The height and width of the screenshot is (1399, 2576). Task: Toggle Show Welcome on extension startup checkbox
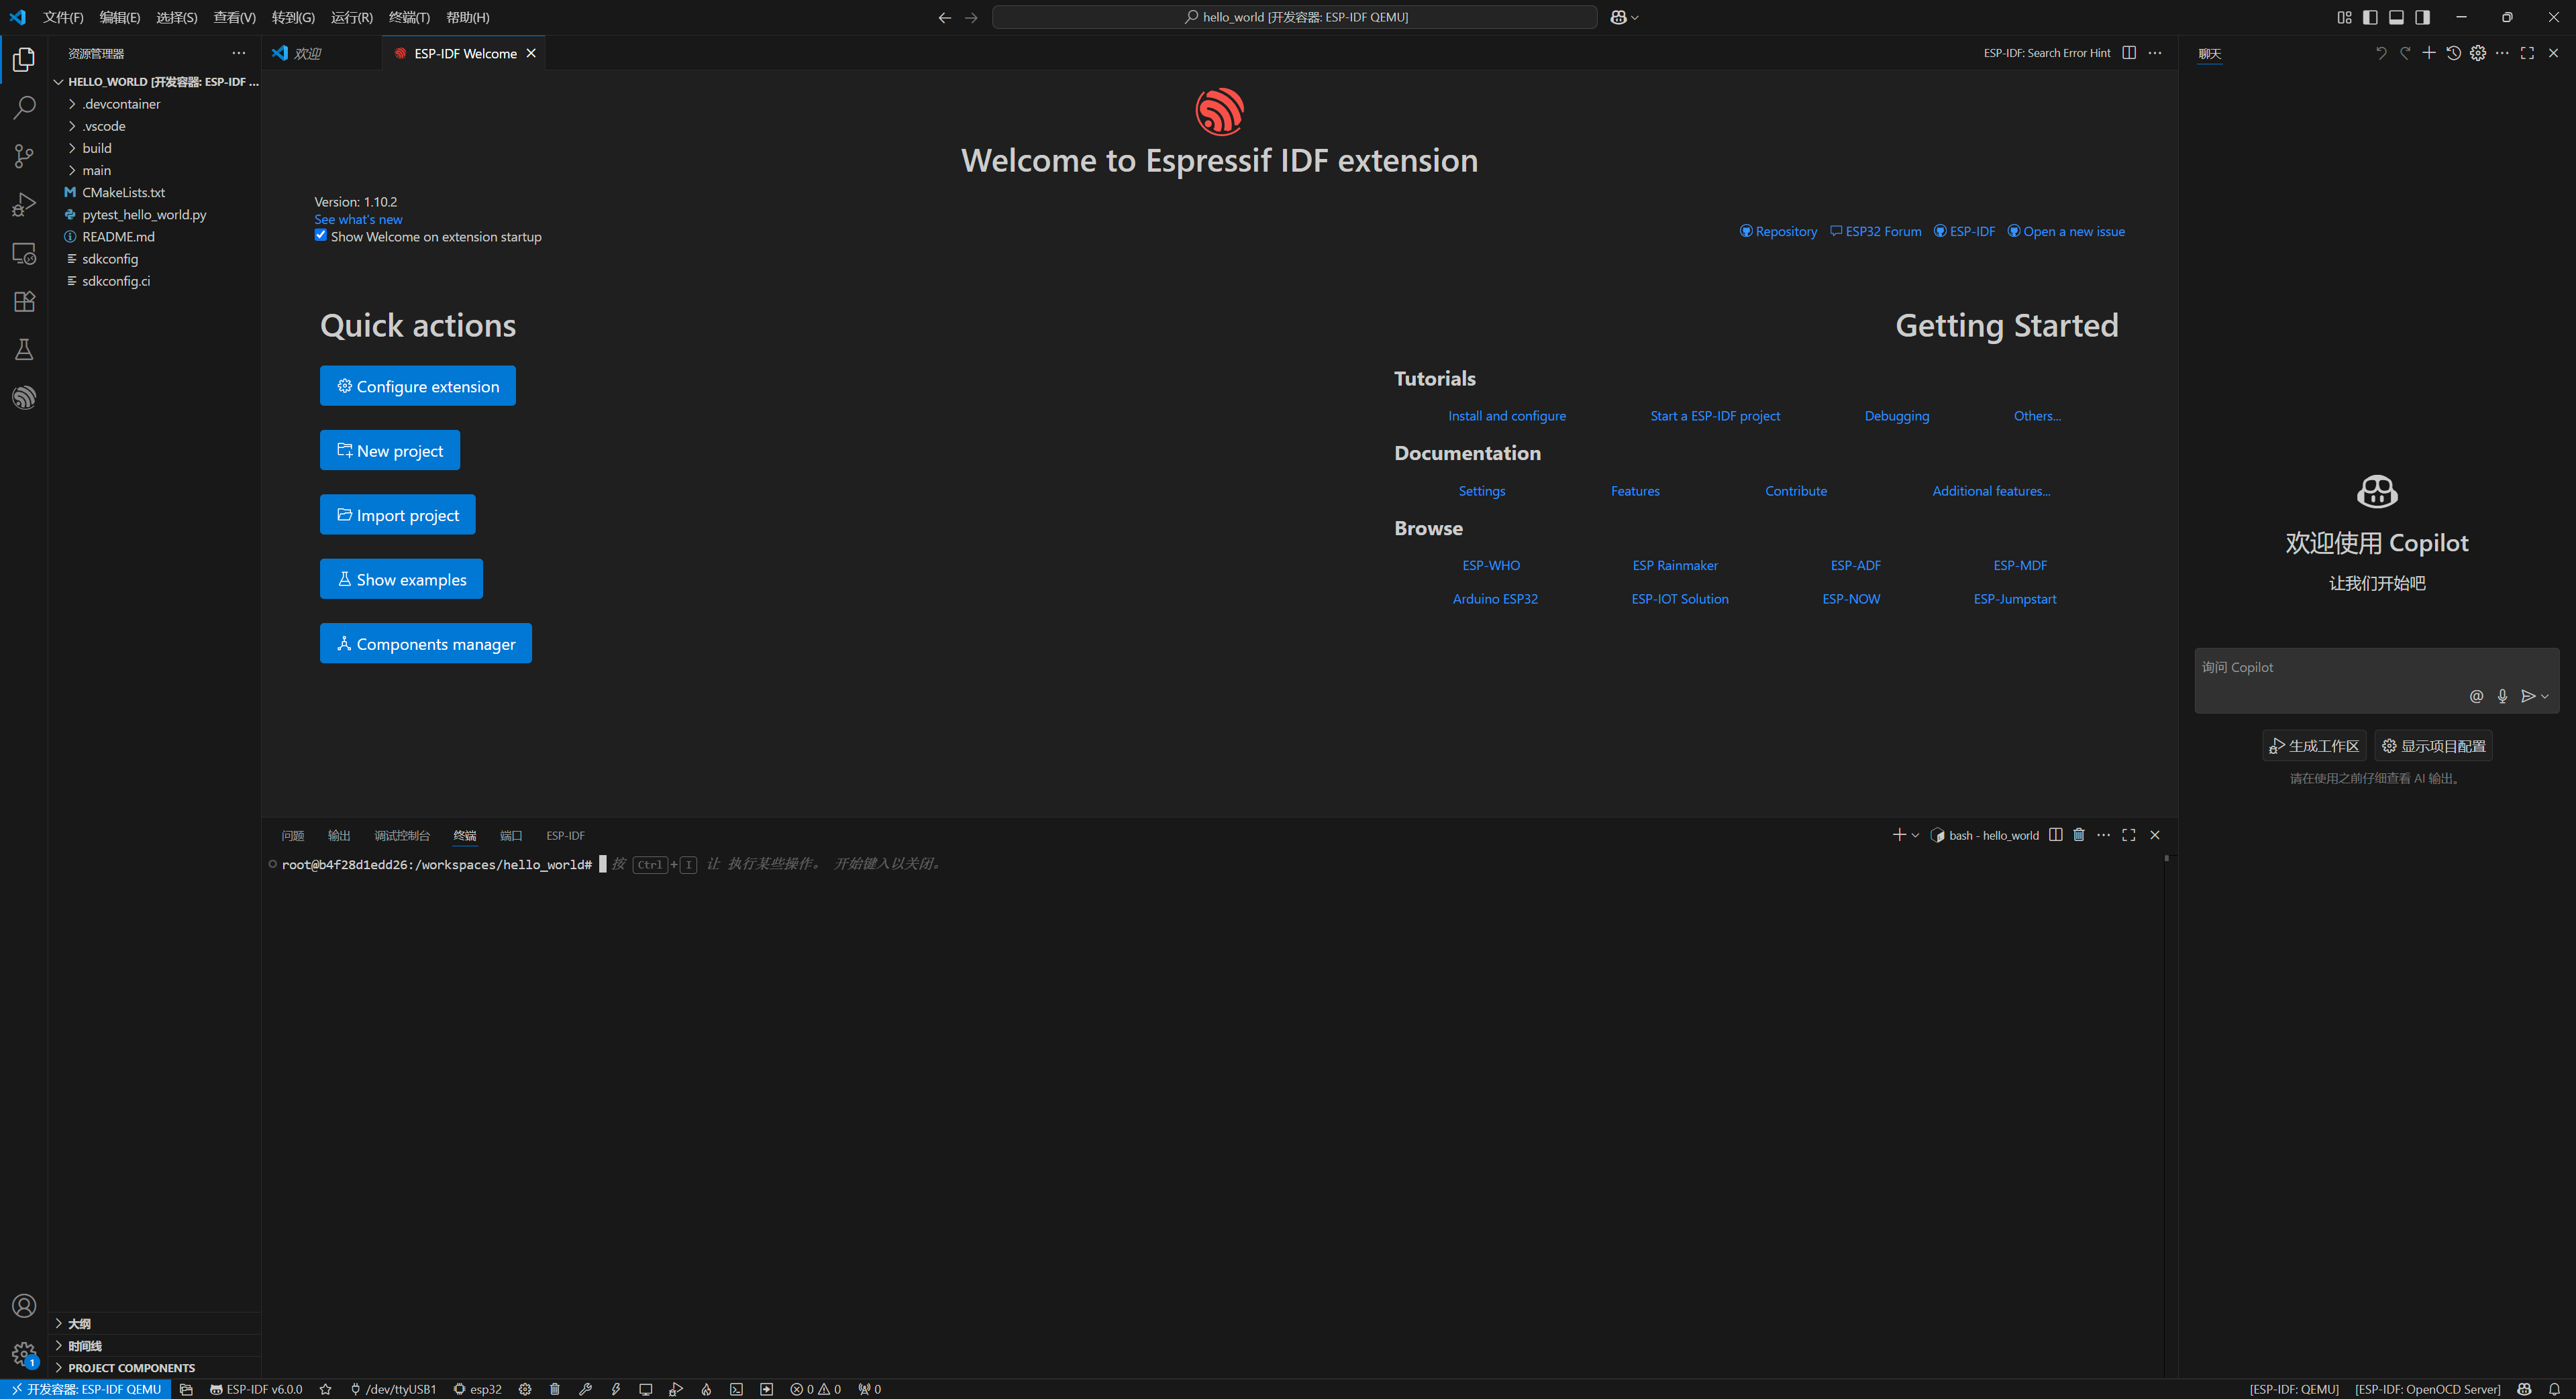click(321, 236)
